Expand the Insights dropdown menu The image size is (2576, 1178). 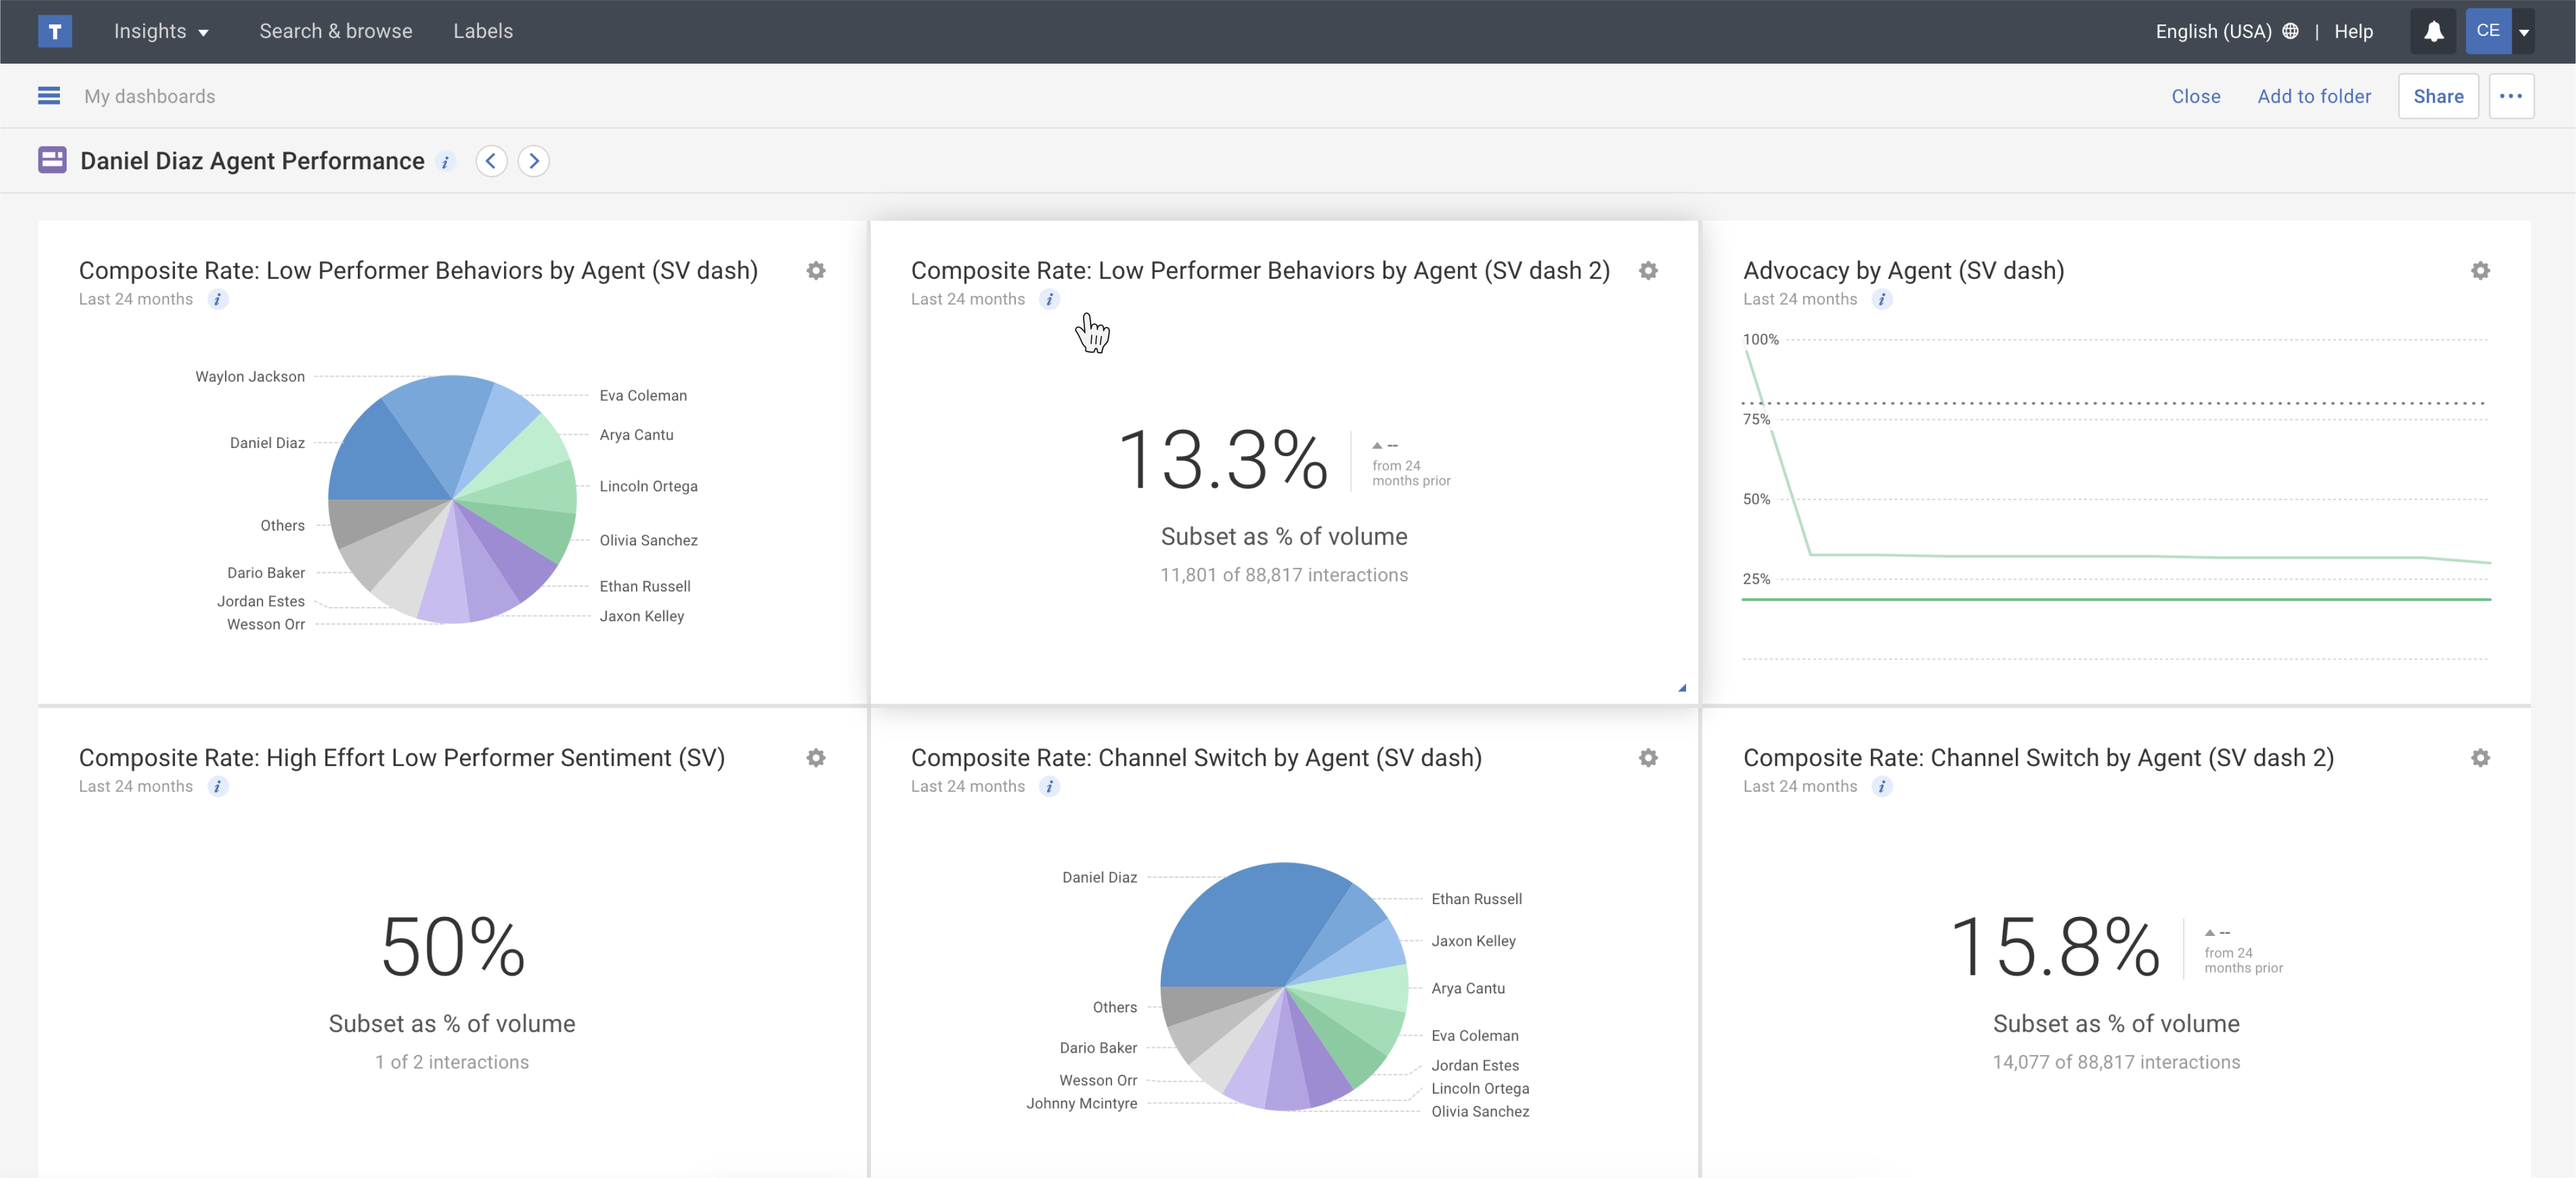point(161,31)
